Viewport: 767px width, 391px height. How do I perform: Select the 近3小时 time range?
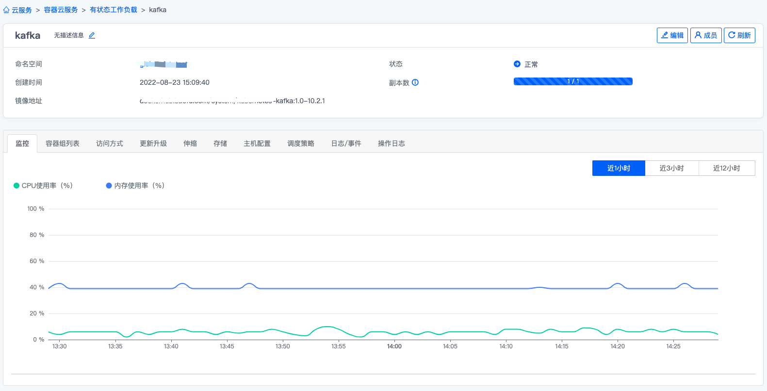coord(672,168)
